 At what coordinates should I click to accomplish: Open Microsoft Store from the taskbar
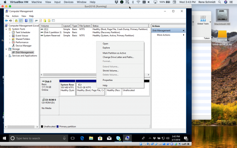pos(100,138)
